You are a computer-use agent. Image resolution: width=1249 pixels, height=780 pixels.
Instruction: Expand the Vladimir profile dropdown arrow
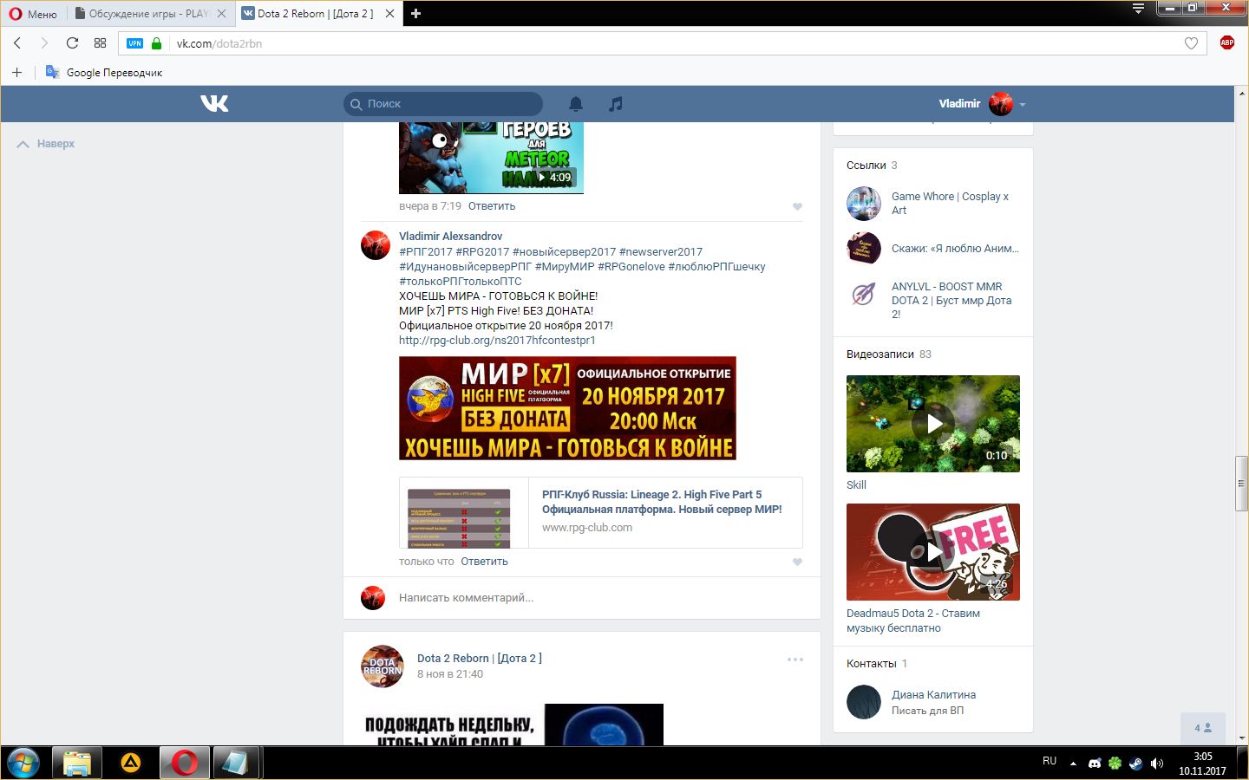[1023, 105]
